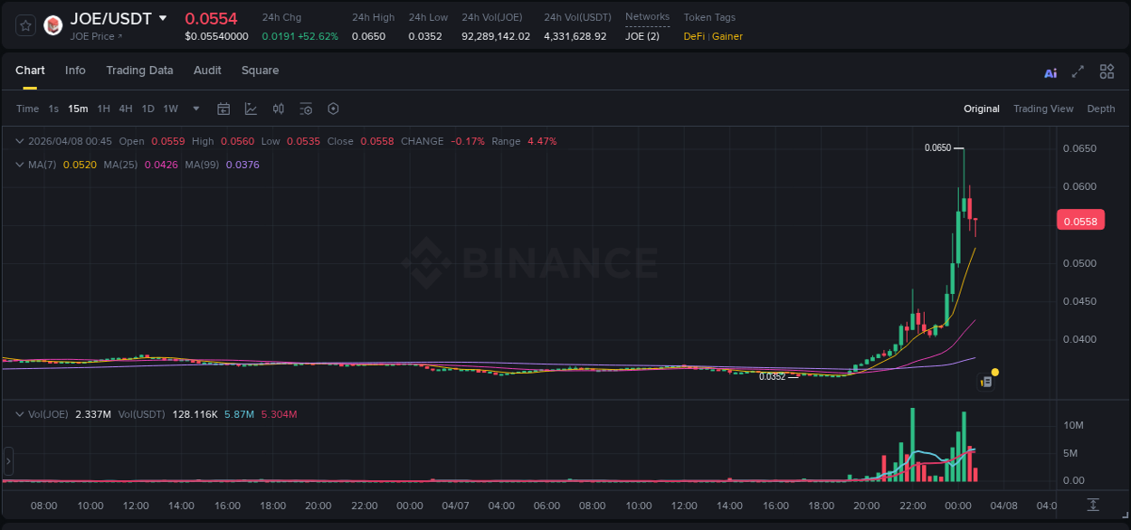Switch to the Trading Data tab
The width and height of the screenshot is (1131, 530).
tap(139, 71)
